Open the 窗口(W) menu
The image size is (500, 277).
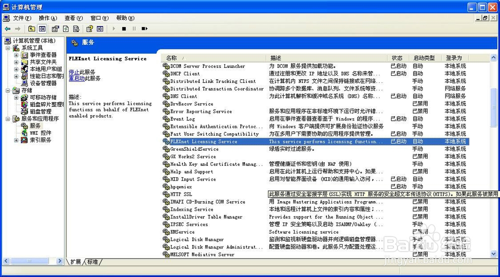pyautogui.click(x=99, y=18)
